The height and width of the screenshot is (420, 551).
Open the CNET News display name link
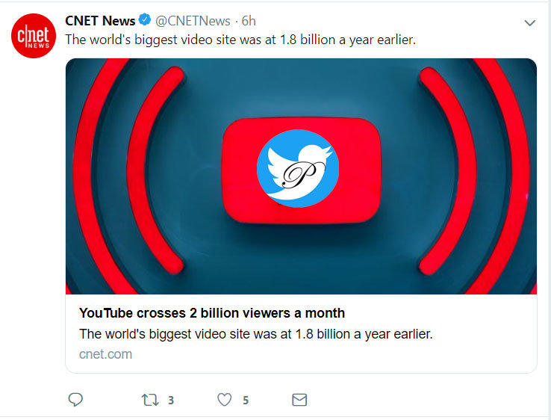pos(100,22)
